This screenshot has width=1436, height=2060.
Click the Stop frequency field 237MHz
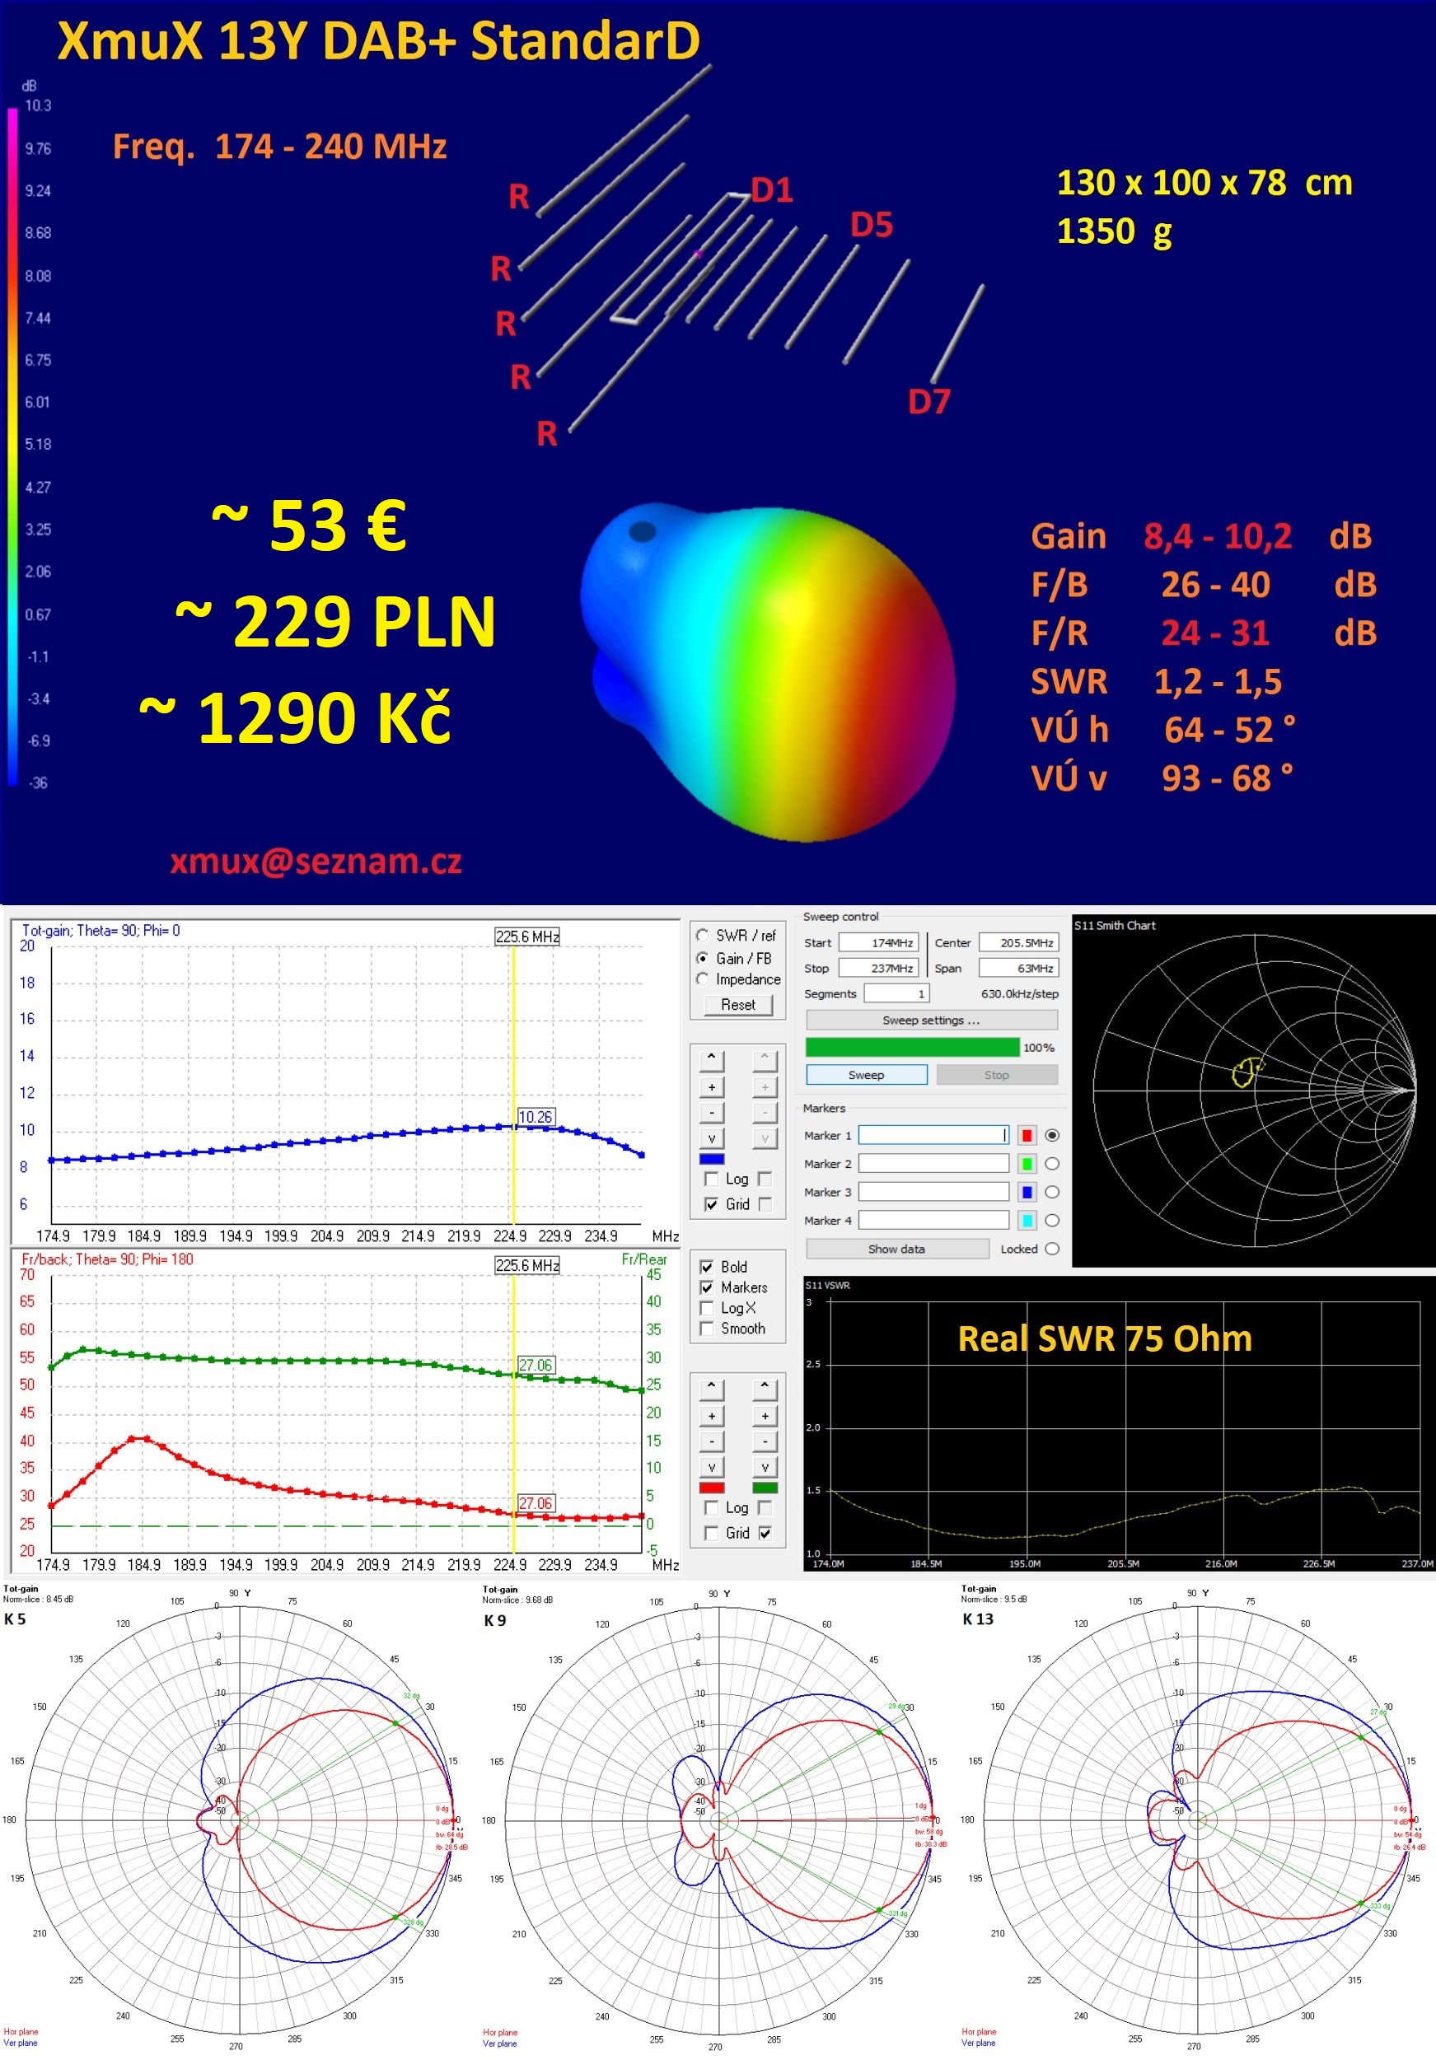point(877,968)
